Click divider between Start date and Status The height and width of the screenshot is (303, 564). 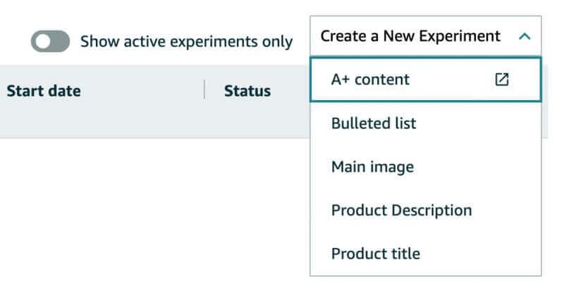tap(204, 89)
